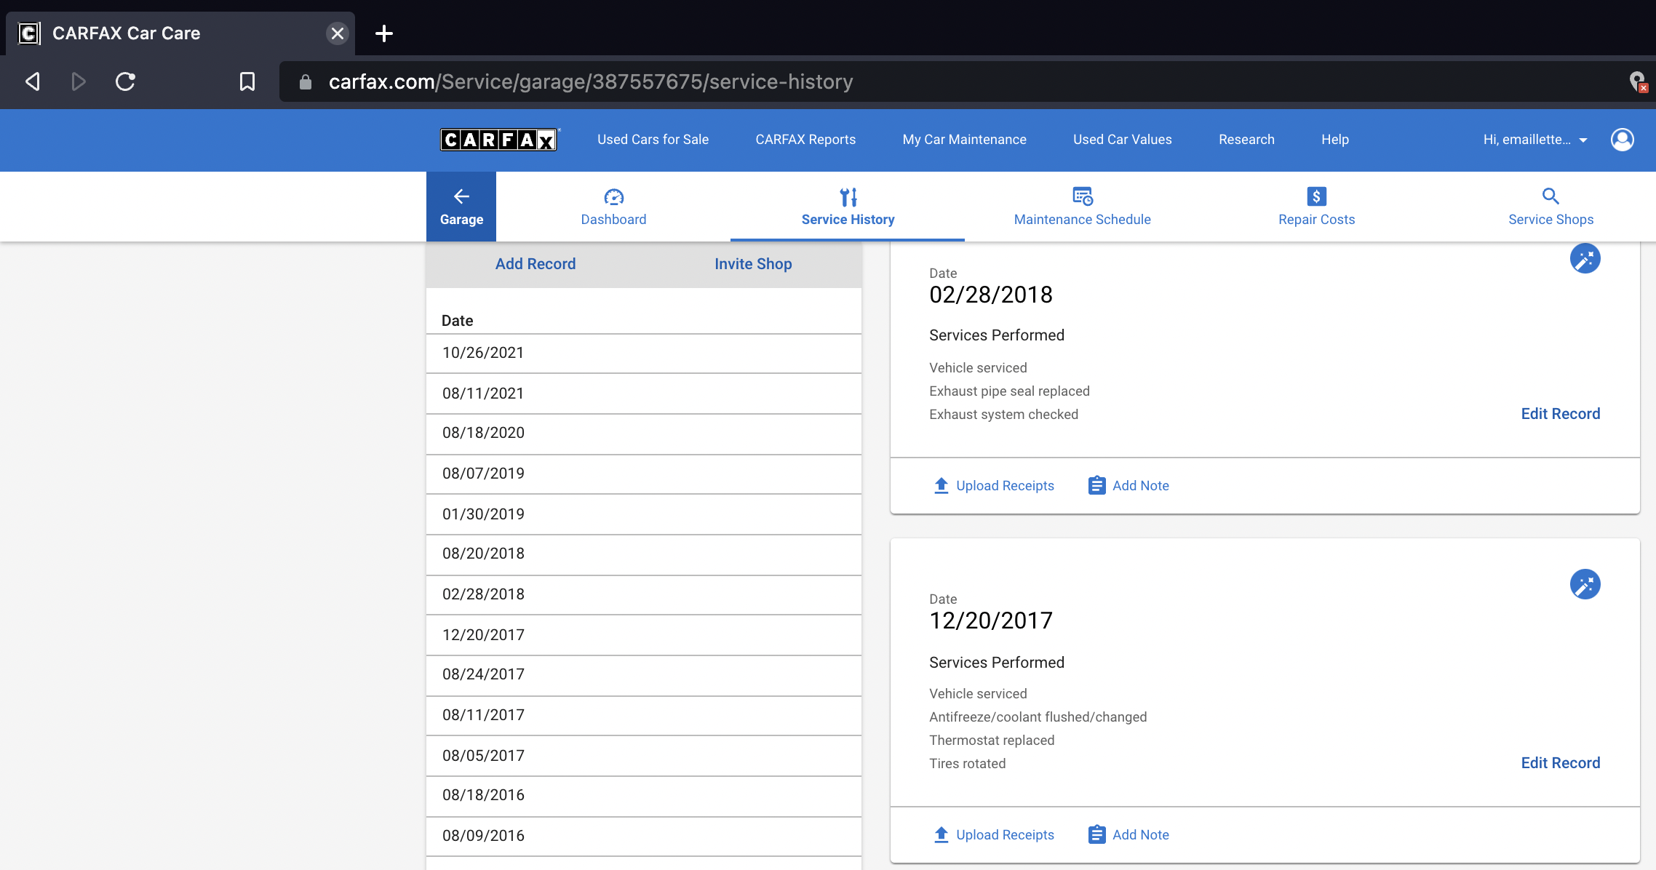Click the browser forward arrow
Viewport: 1656px width, 870px height.
79,81
